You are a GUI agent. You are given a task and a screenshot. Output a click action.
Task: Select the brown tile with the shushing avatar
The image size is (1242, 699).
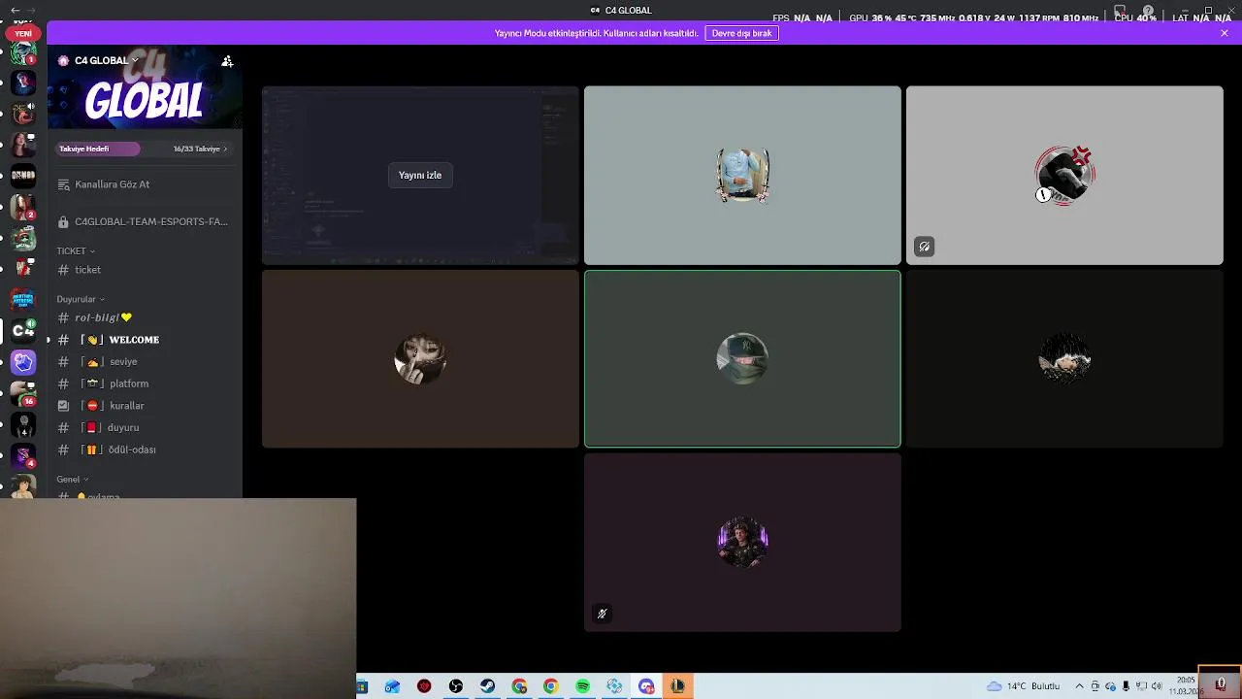(420, 358)
